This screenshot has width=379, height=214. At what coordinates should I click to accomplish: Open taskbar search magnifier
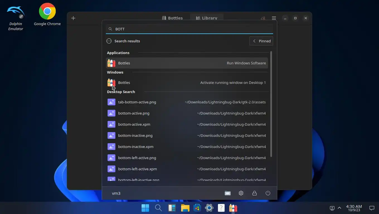pos(158,208)
